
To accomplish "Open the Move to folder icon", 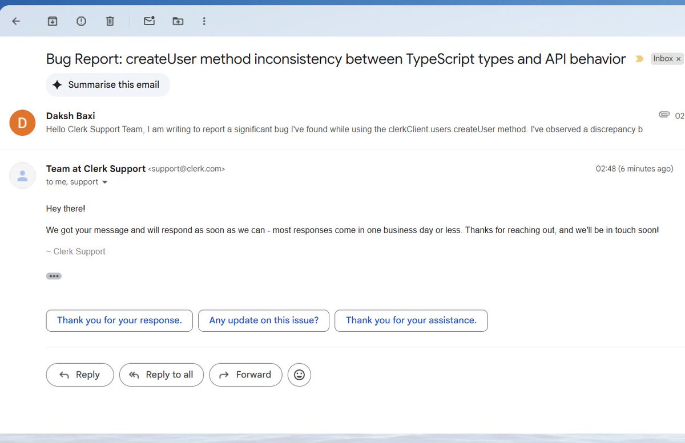I will [178, 21].
